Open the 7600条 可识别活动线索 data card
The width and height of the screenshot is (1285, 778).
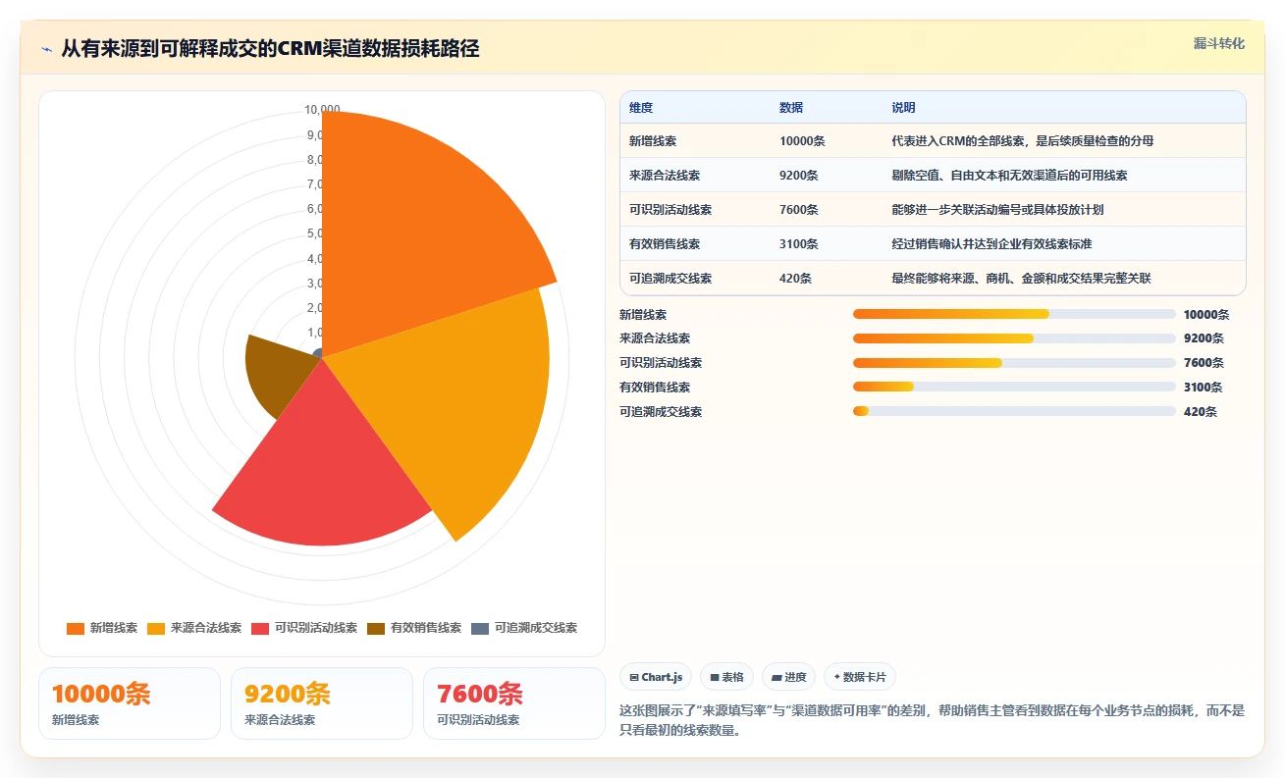(x=514, y=702)
